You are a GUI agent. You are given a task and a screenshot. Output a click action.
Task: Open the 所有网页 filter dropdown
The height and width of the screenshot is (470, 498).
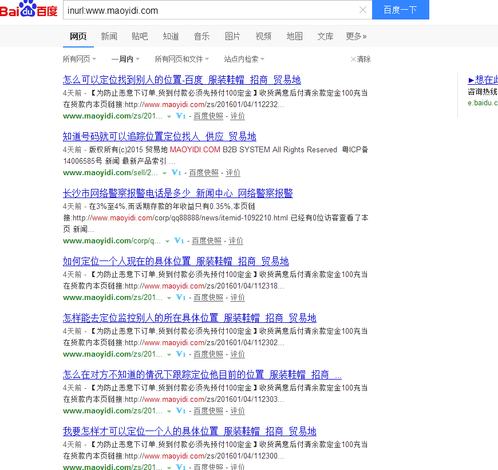pyautogui.click(x=79, y=59)
